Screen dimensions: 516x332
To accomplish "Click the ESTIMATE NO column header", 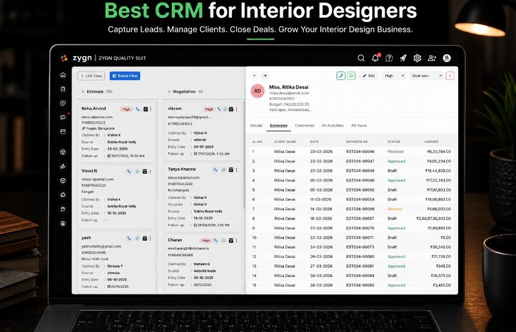I will point(357,142).
